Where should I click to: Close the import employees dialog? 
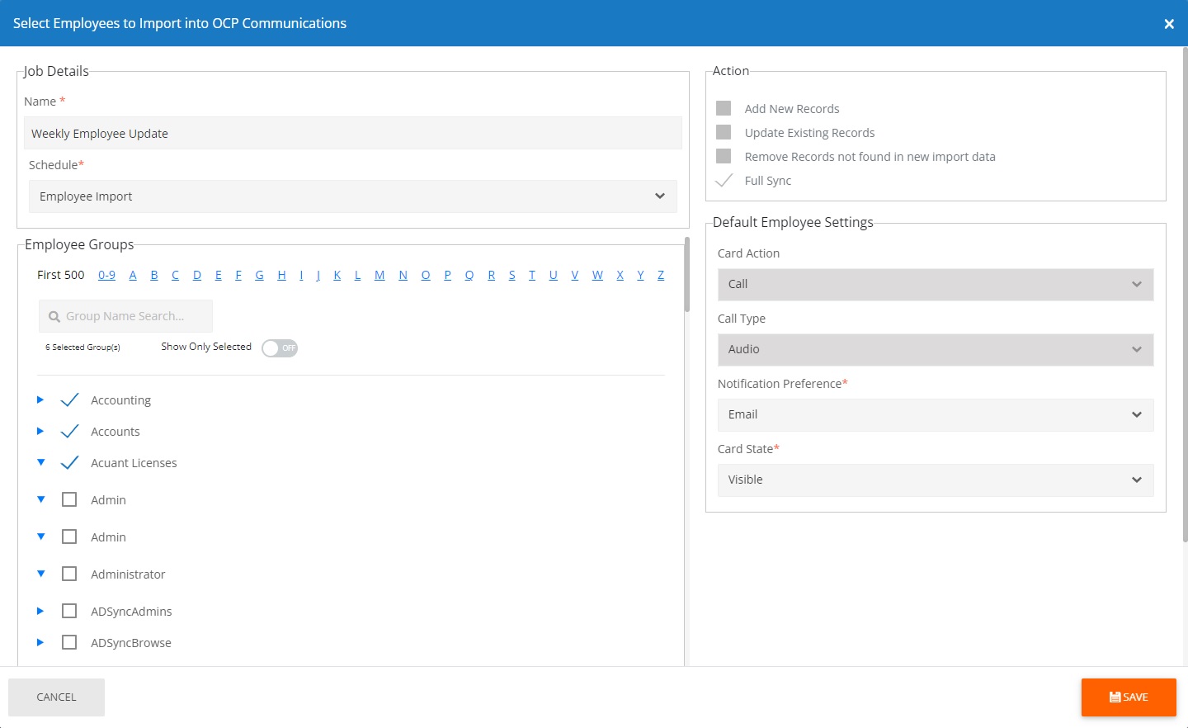[1169, 24]
